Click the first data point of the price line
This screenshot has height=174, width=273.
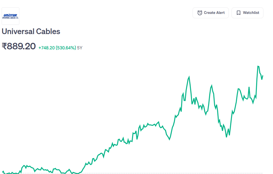click(x=2, y=172)
